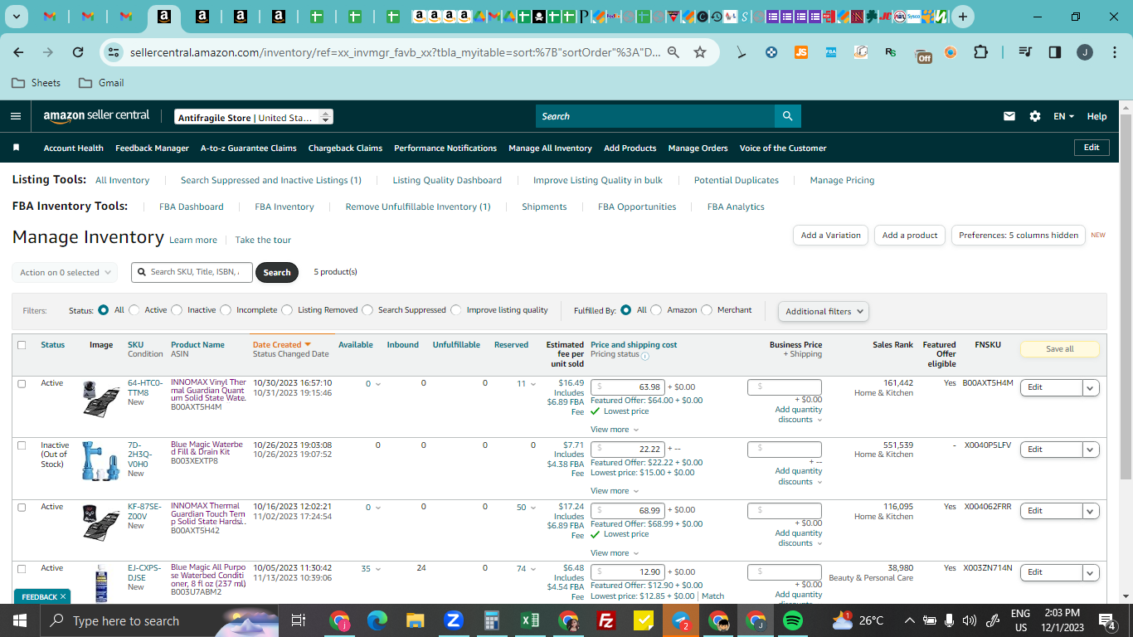Image resolution: width=1133 pixels, height=637 pixels.
Task: Check the INNOMAX Vinyl Thermal Guardian row checkbox
Action: pyautogui.click(x=22, y=384)
